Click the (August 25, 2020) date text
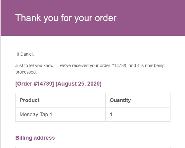The height and width of the screenshot is (148, 185). tap(78, 84)
